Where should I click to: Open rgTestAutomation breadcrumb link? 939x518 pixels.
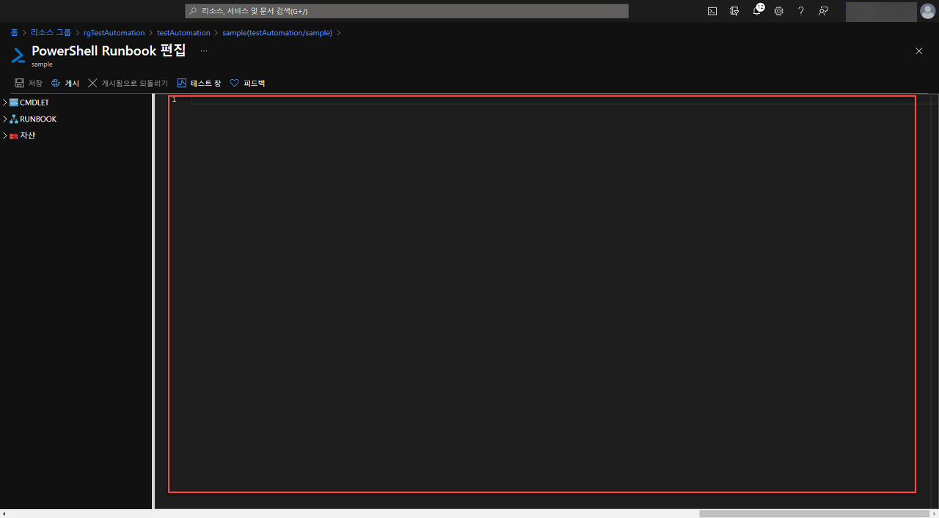click(114, 33)
